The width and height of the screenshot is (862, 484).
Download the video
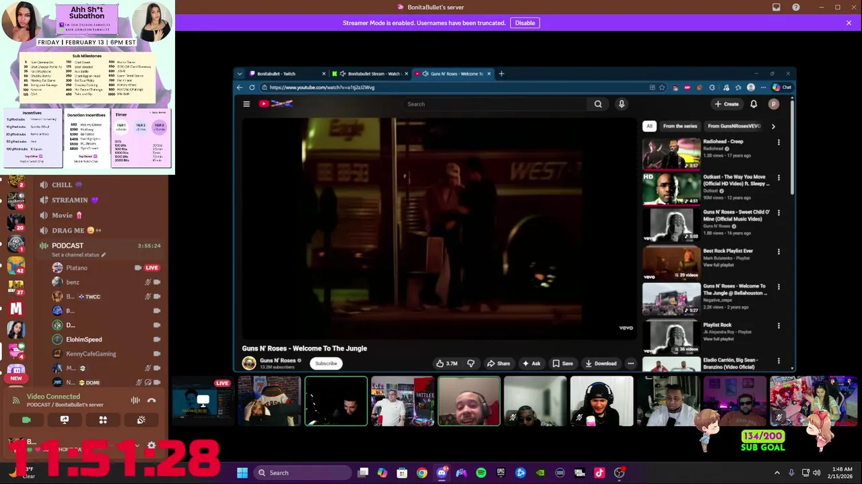pos(601,364)
